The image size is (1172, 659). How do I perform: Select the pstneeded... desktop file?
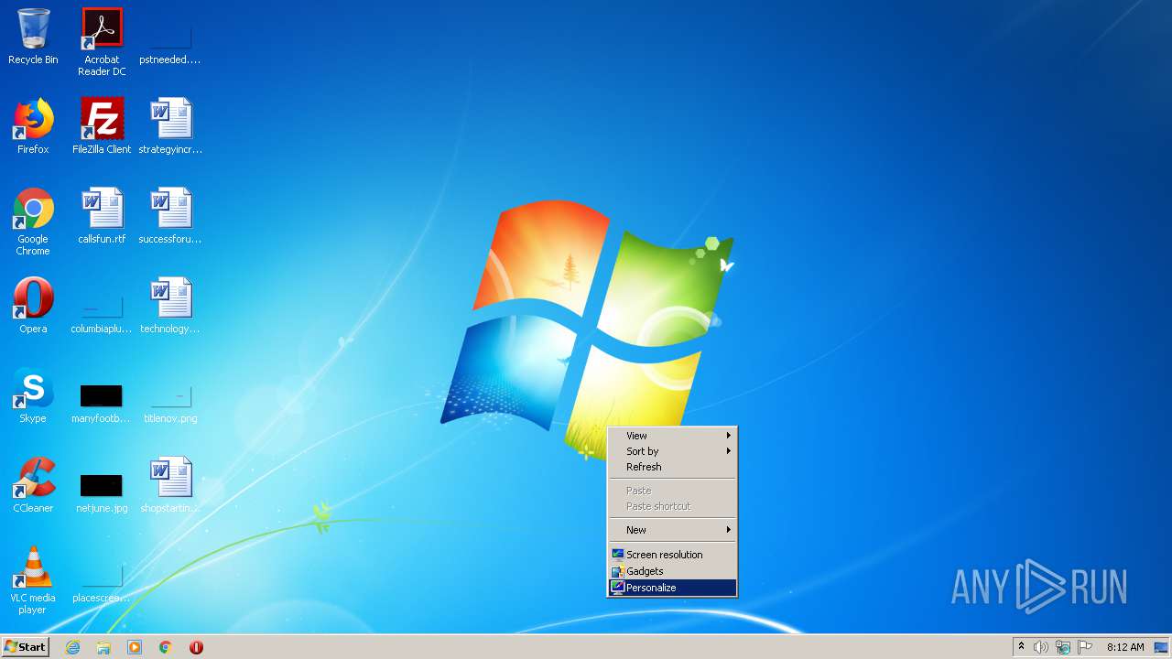(x=170, y=46)
